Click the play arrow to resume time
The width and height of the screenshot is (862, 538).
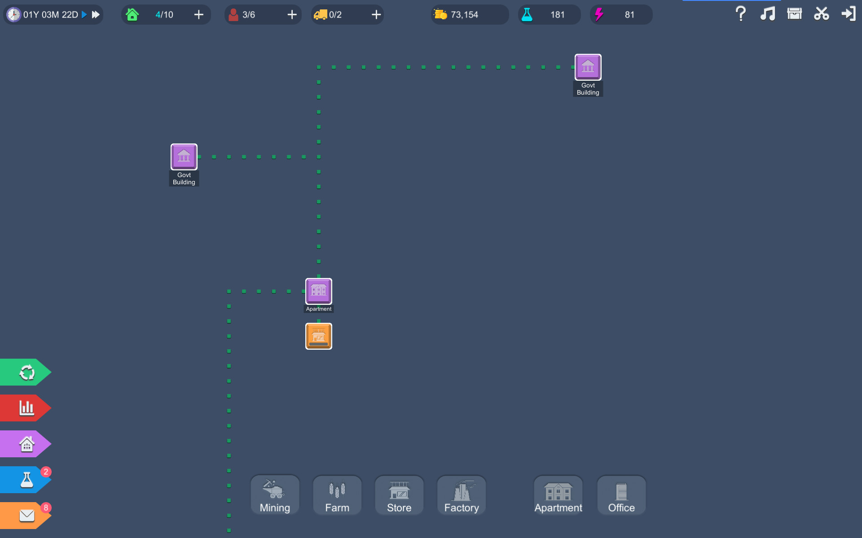click(x=84, y=14)
